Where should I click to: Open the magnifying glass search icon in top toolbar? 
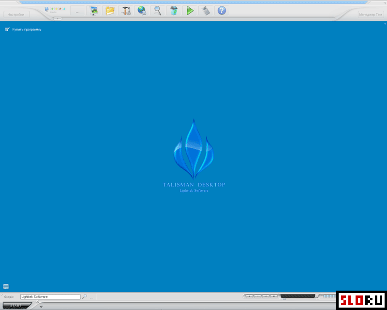(x=158, y=11)
